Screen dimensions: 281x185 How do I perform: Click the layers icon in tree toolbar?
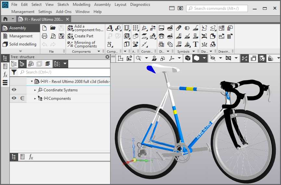(48, 64)
